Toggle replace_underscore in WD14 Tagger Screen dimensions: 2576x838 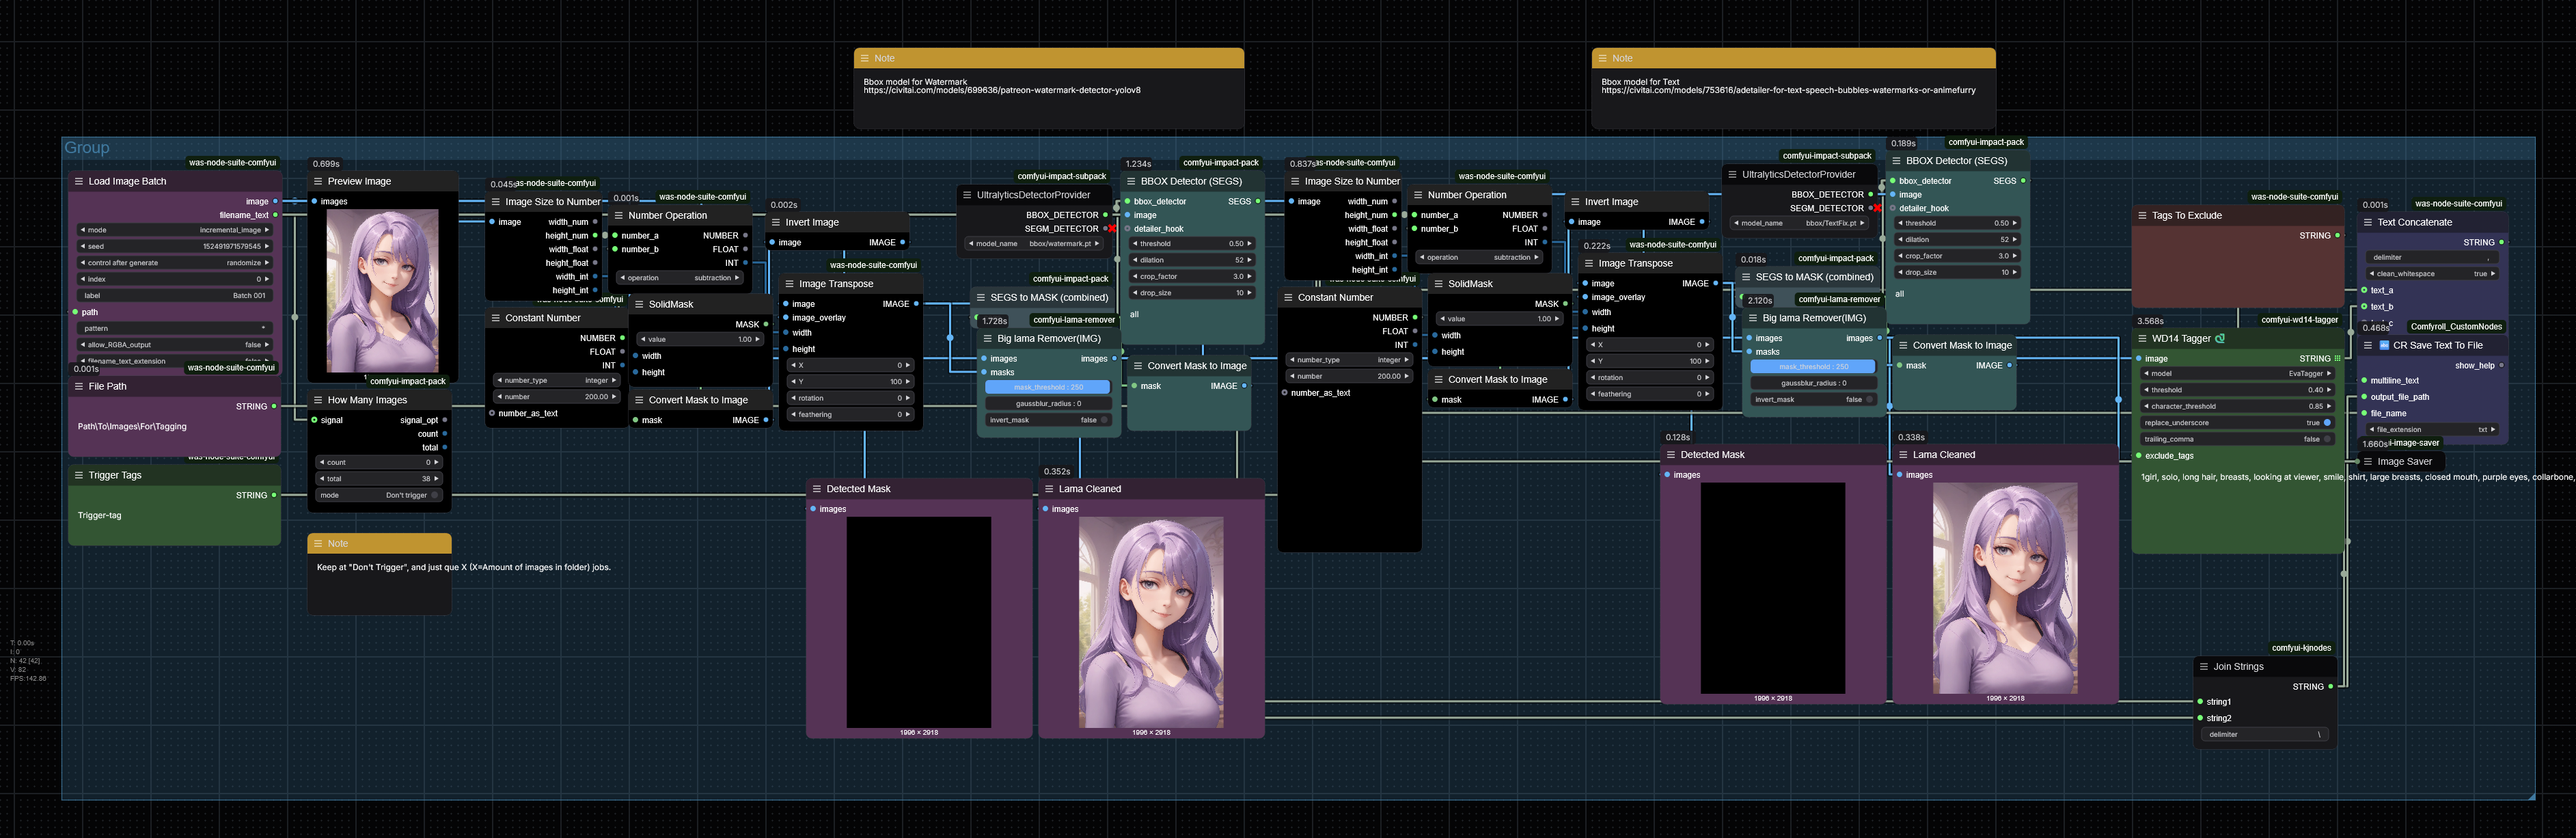(2327, 422)
